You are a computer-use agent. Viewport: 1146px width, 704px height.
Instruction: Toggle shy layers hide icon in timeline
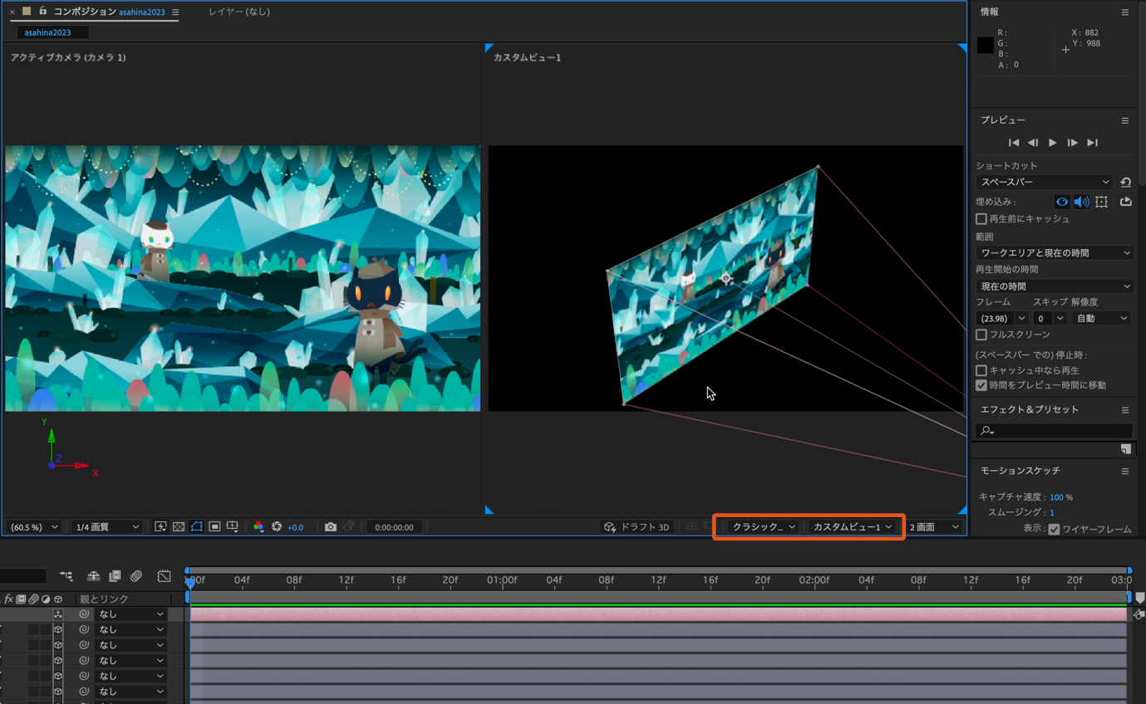(93, 576)
